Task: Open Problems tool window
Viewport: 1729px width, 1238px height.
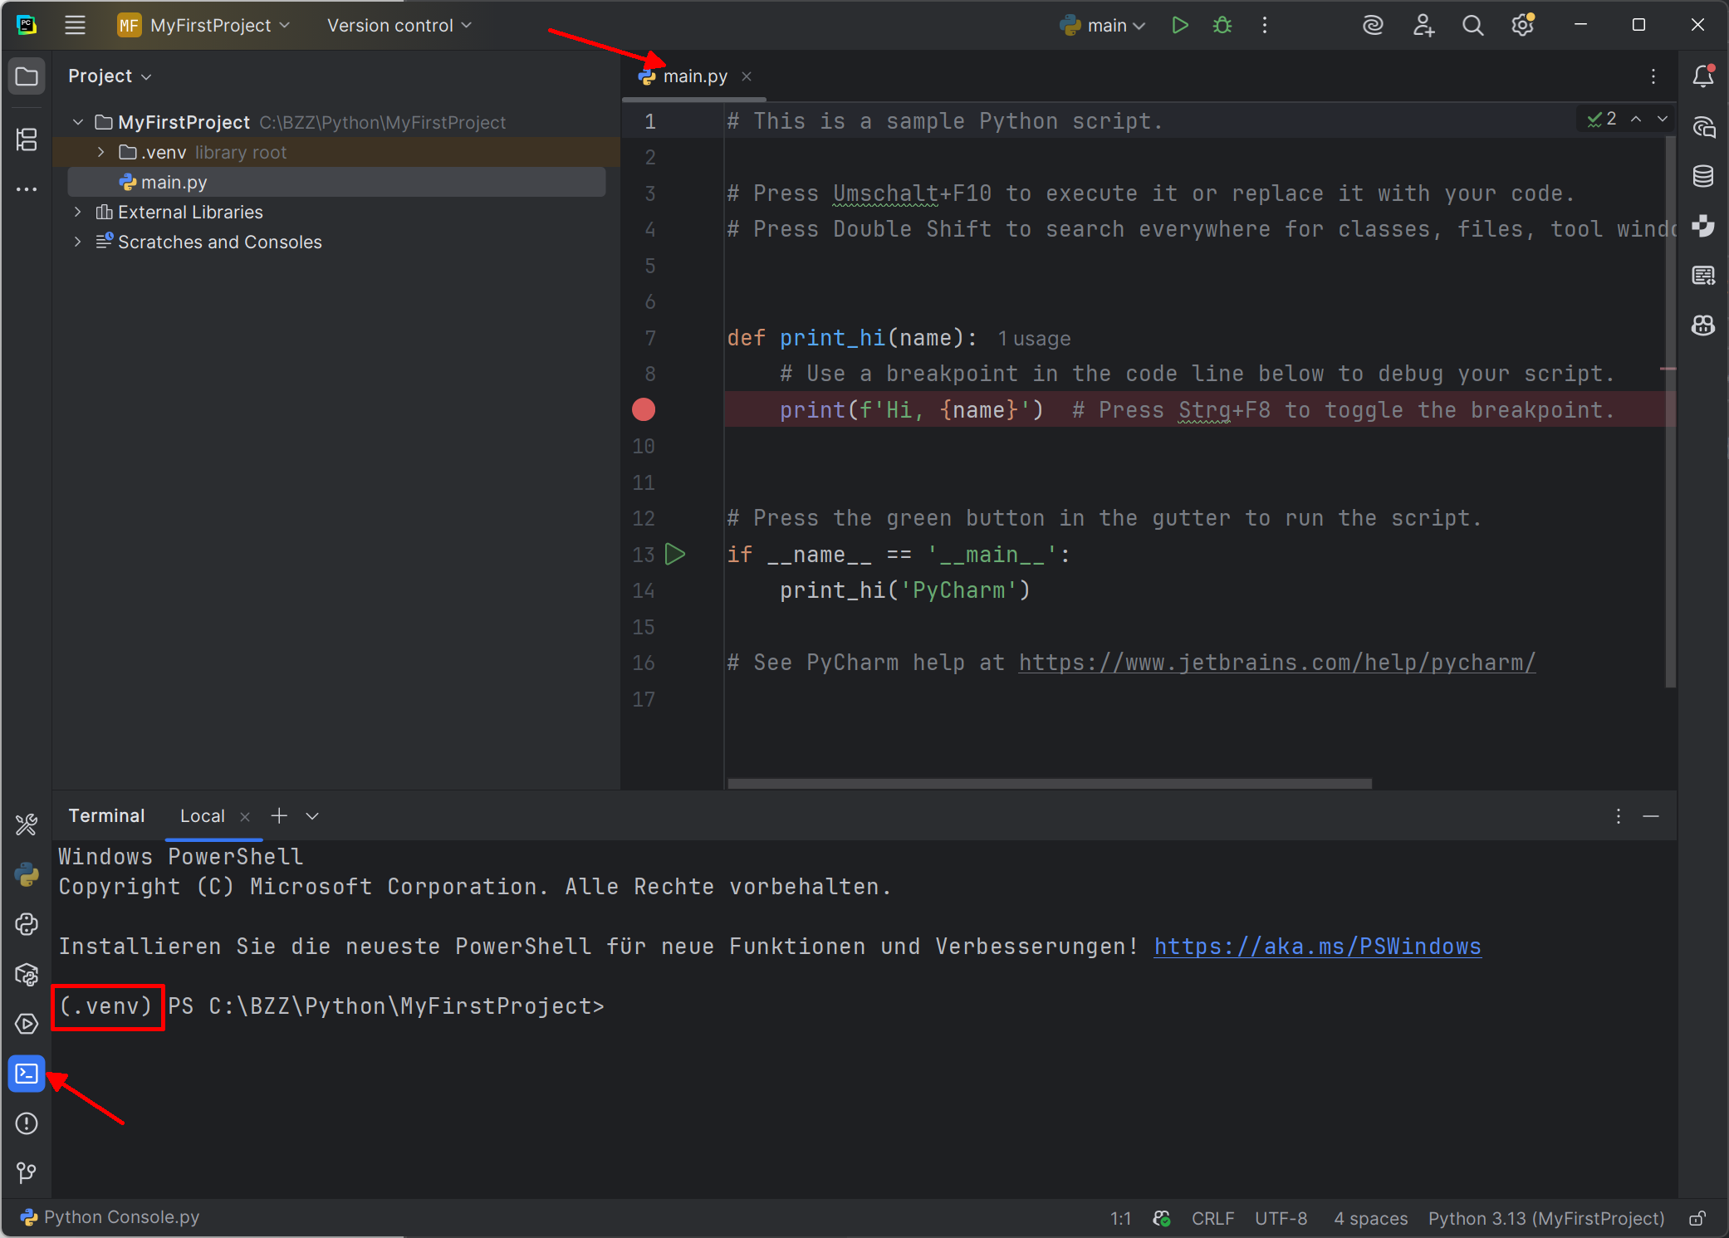Action: pos(27,1123)
